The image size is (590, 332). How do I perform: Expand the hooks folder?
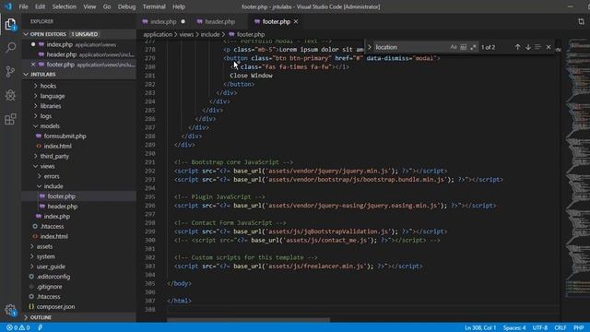point(48,86)
